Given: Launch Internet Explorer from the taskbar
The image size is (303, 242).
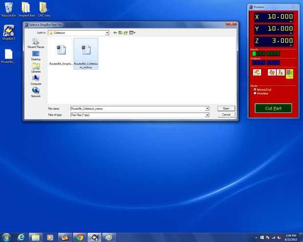Looking at the screenshot, I should tap(21, 238).
